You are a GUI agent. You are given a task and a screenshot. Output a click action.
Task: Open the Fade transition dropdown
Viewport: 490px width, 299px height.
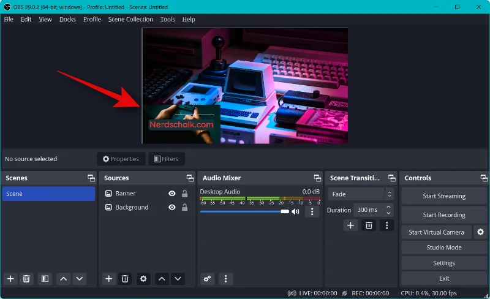coord(361,194)
